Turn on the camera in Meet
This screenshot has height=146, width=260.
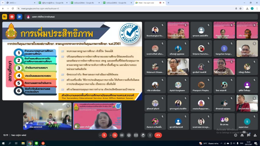pyautogui.click(x=115, y=135)
